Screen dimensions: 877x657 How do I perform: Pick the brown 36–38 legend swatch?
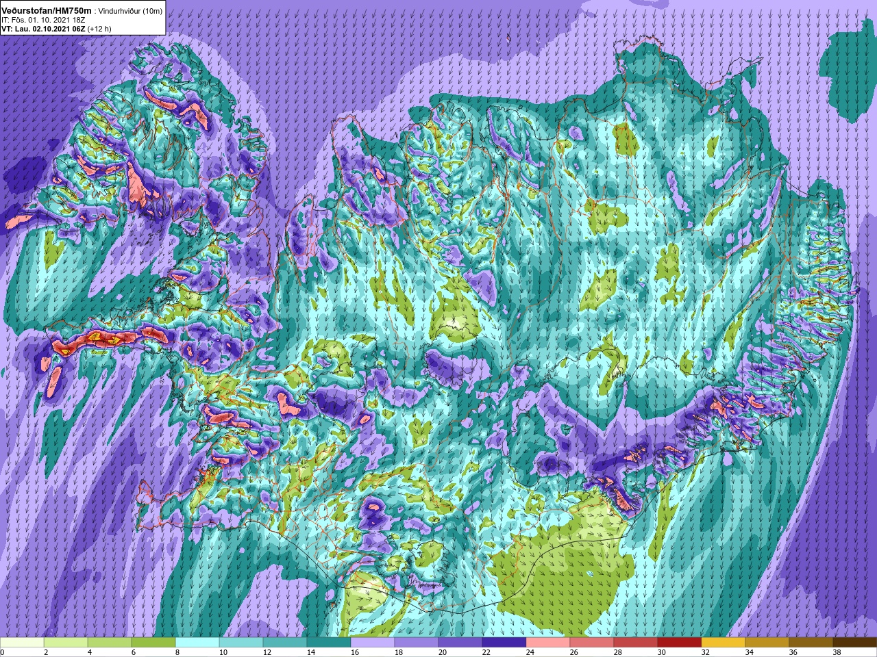(811, 643)
